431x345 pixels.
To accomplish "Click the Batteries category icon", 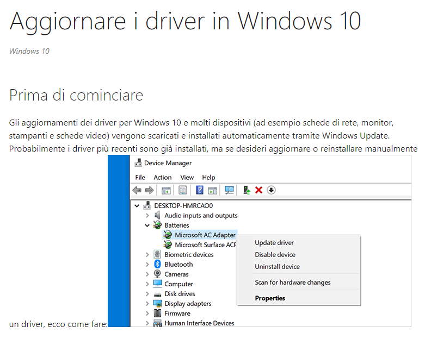I will tap(157, 225).
